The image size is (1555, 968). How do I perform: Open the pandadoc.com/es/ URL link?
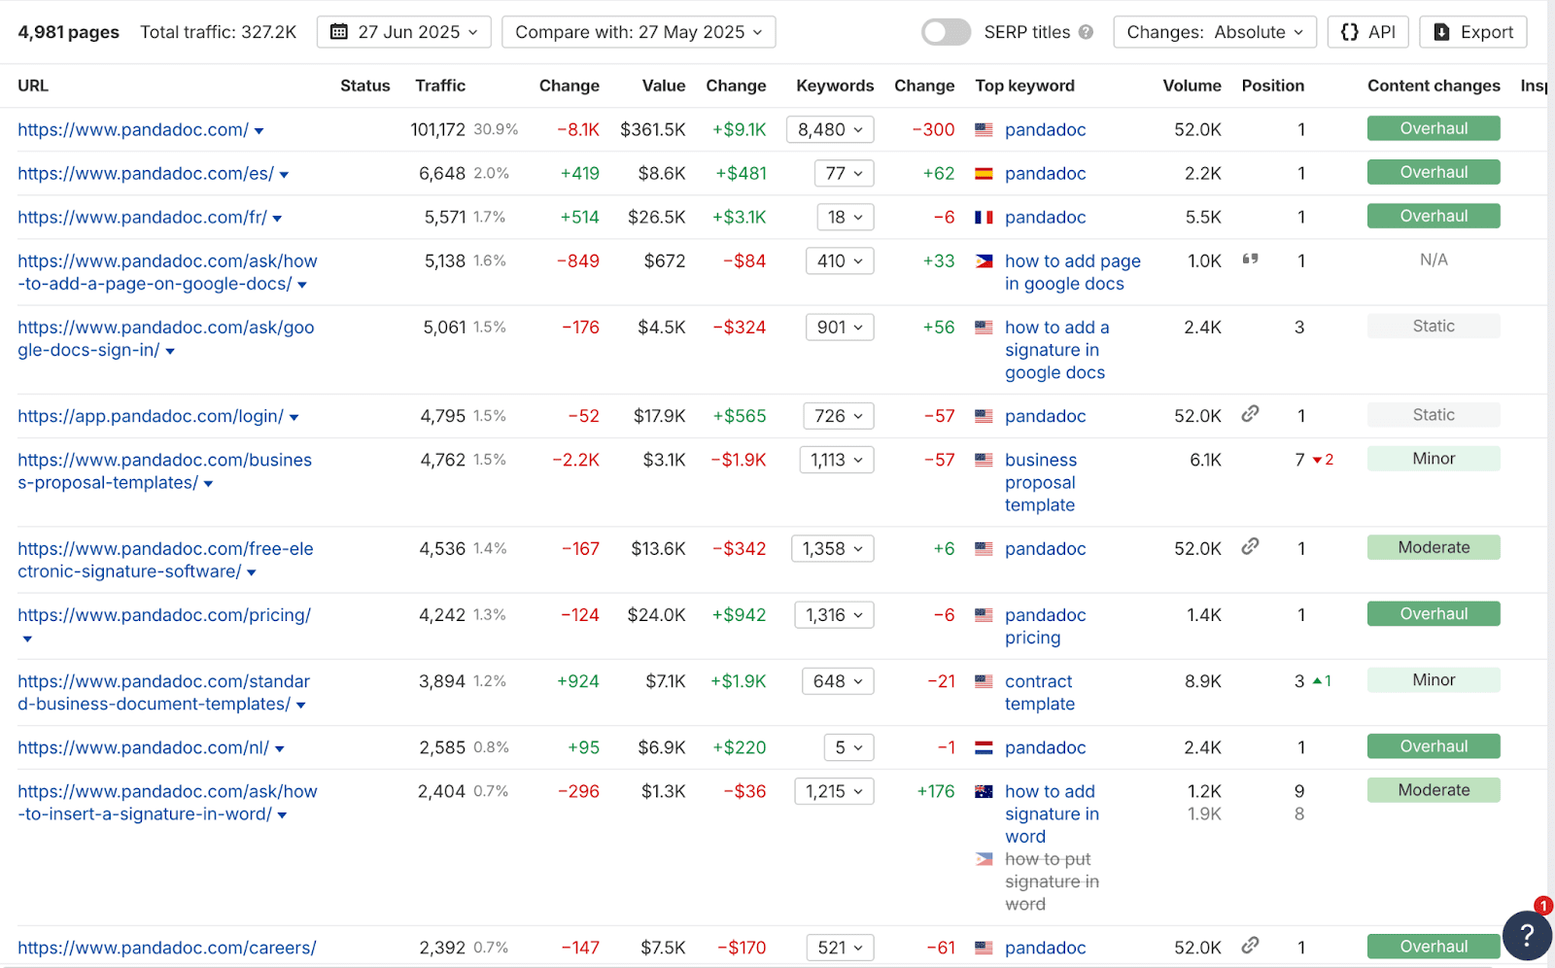click(146, 173)
